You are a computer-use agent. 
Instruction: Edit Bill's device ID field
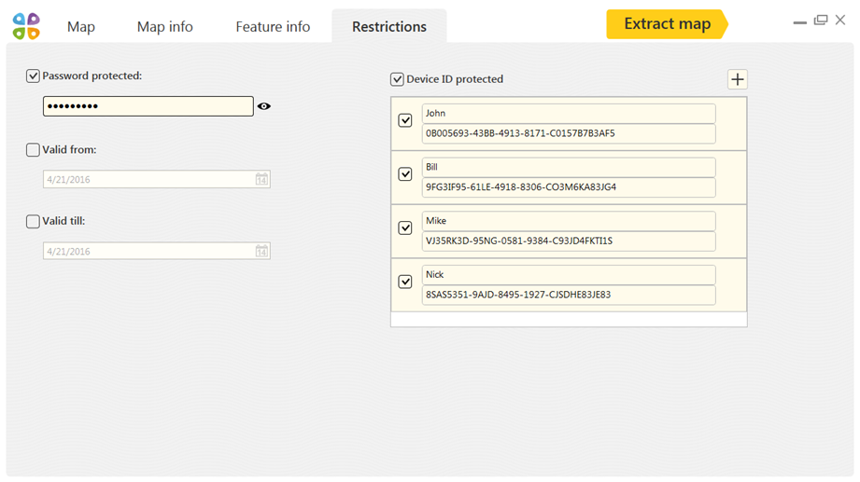[569, 187]
